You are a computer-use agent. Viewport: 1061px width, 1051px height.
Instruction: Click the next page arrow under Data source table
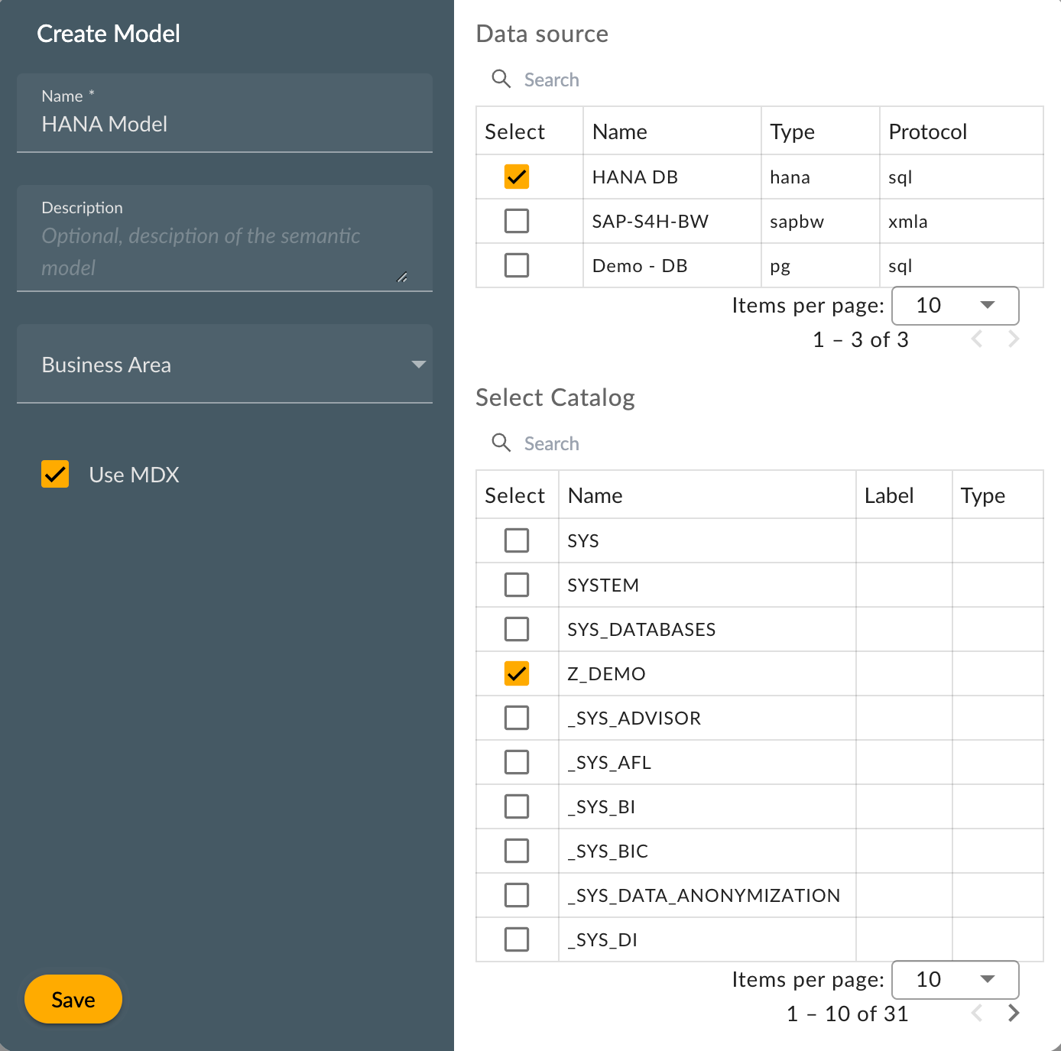1014,339
